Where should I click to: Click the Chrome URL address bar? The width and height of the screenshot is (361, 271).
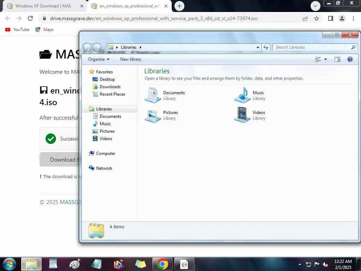point(154,18)
